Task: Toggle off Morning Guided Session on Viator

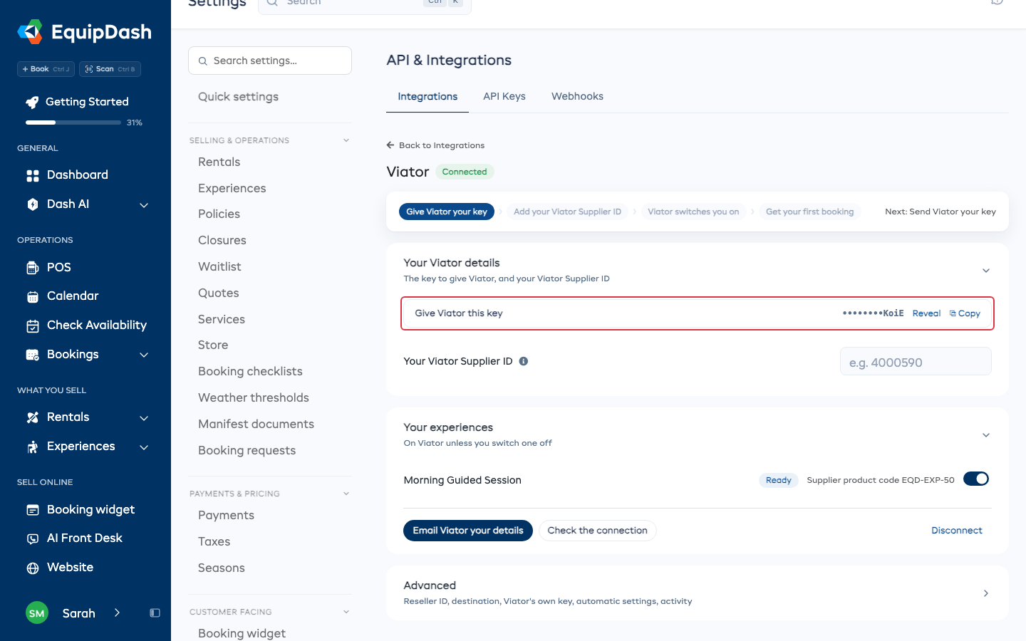Action: tap(976, 479)
